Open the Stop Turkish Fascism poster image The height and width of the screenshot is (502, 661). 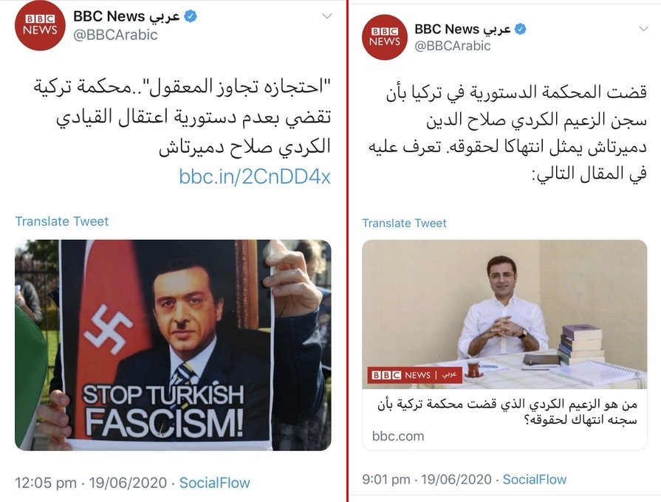pyautogui.click(x=173, y=345)
